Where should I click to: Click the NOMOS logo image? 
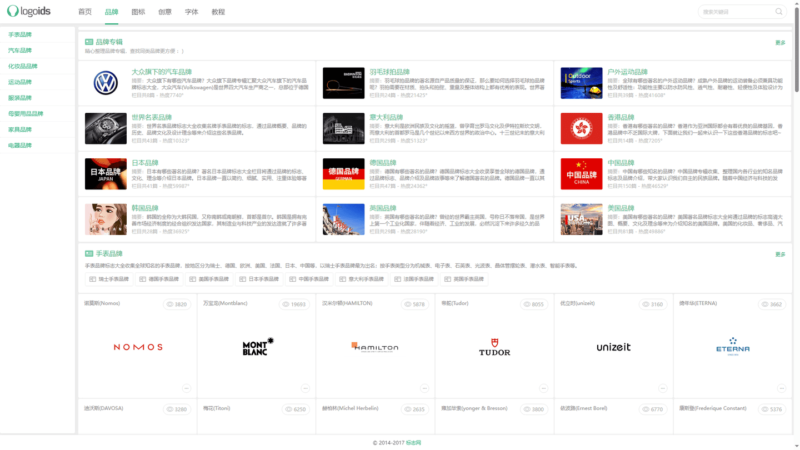point(138,347)
